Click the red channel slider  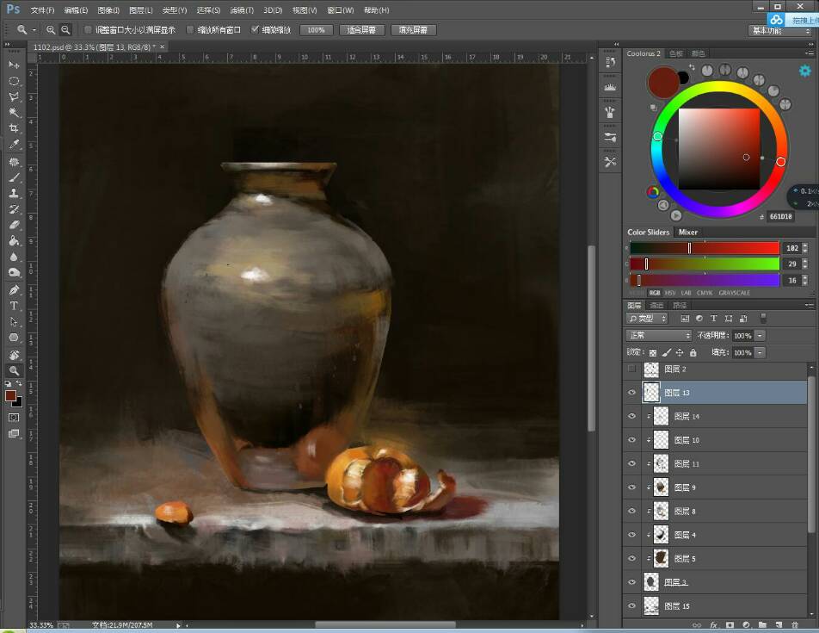pyautogui.click(x=705, y=248)
